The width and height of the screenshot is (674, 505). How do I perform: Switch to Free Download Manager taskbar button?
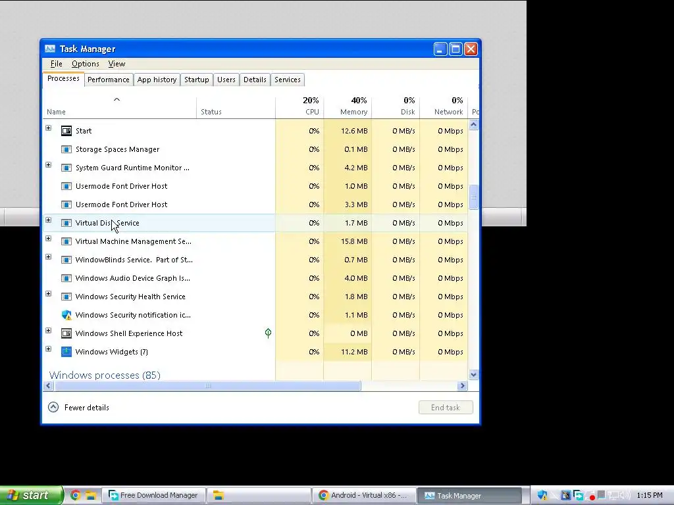[x=153, y=496]
